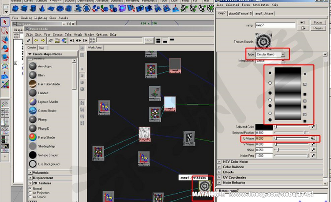The height and width of the screenshot is (202, 331).
Task: Click Rearrange graph icon in Hypershade
Action: click(57, 40)
